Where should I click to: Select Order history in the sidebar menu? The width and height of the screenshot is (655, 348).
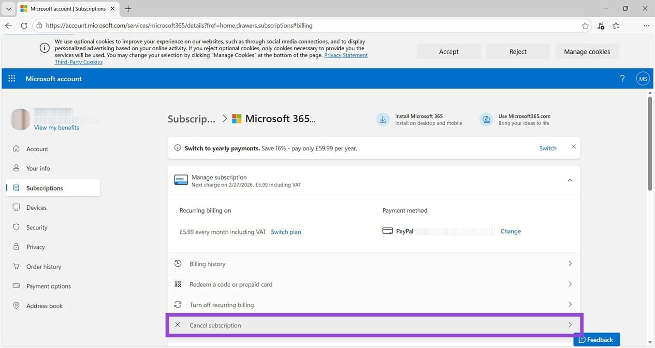(x=44, y=266)
